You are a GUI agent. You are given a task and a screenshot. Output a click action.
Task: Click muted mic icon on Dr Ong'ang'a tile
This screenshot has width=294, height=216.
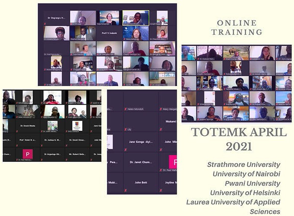point(45,24)
